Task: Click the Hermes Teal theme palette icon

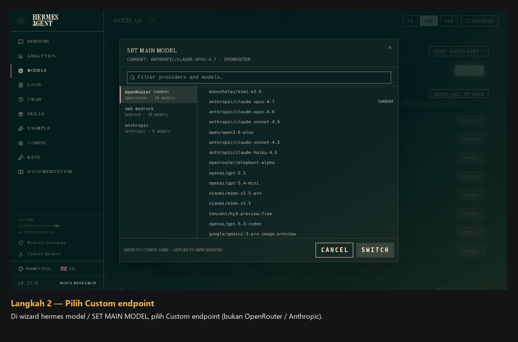Action: [21, 269]
